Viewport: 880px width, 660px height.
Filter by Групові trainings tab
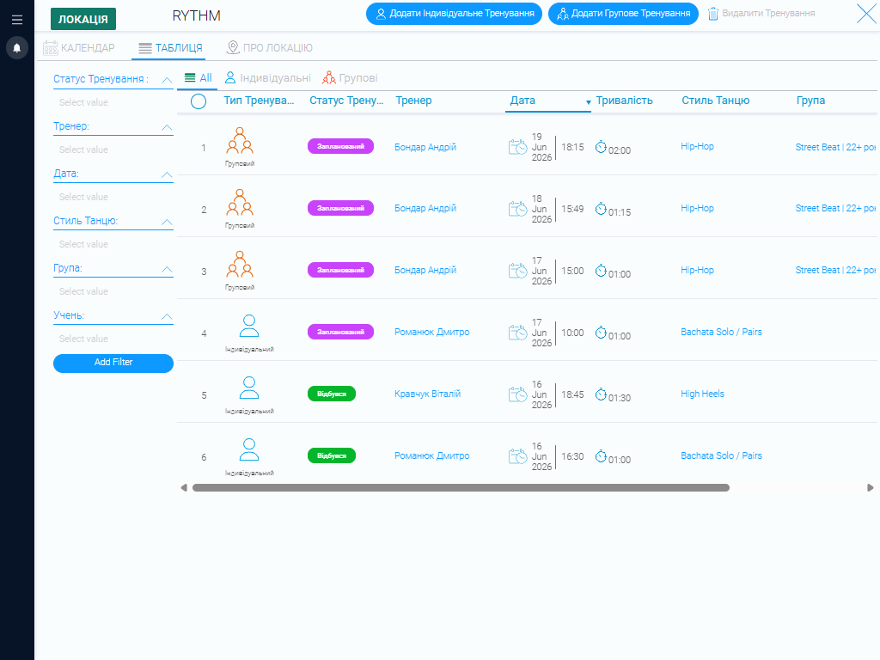[x=351, y=78]
